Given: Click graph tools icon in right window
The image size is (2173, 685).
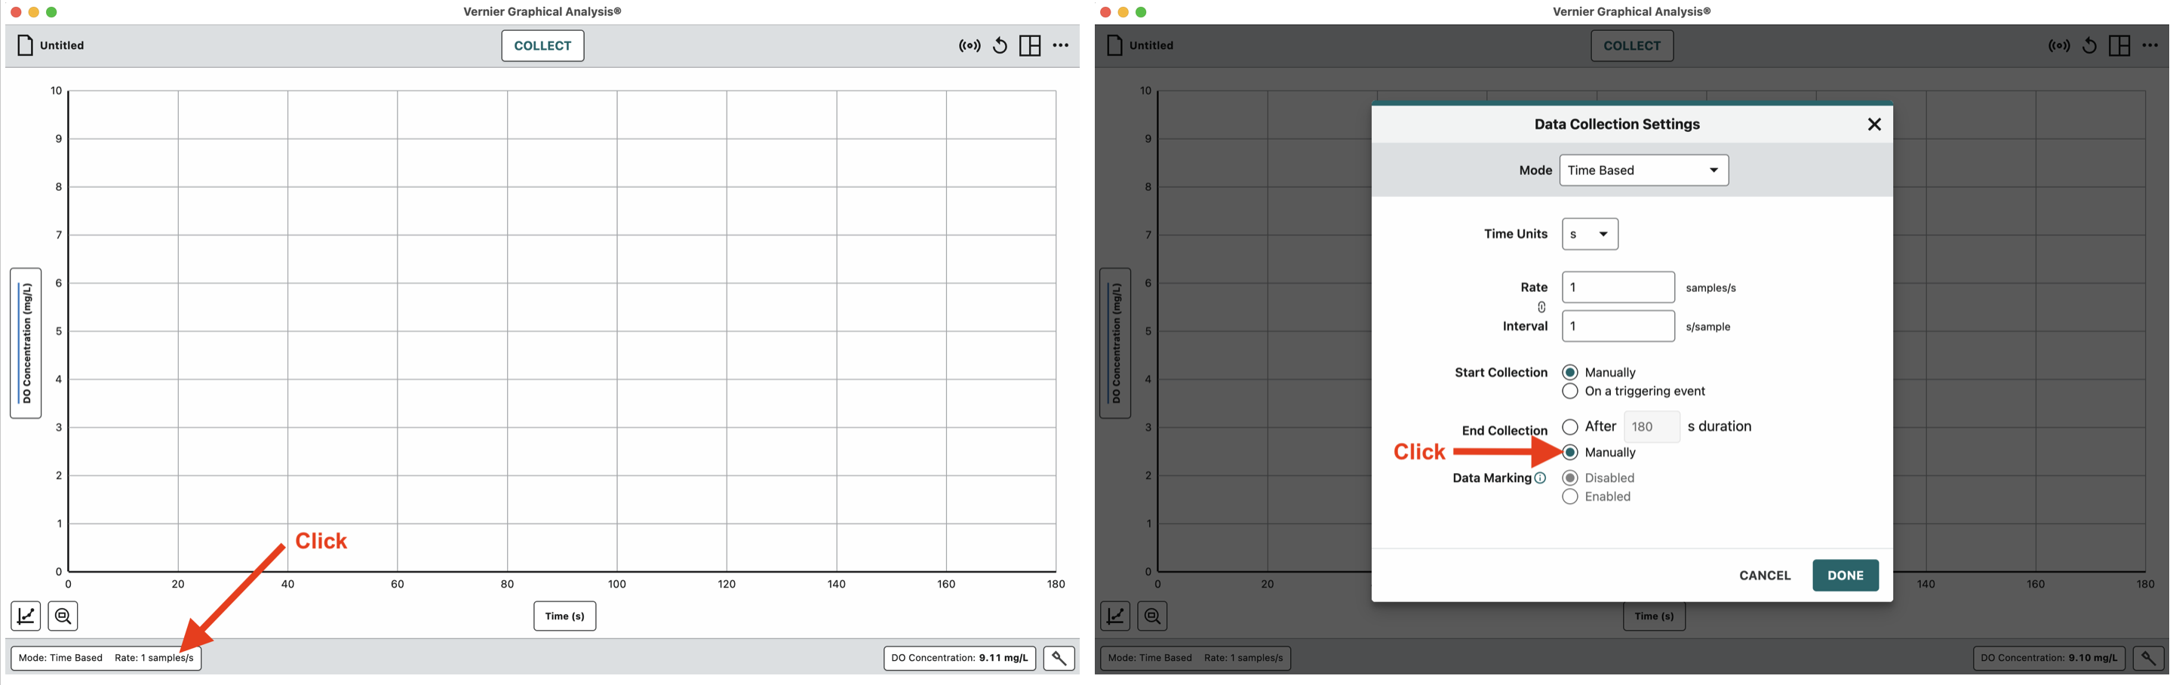Looking at the screenshot, I should point(1115,616).
